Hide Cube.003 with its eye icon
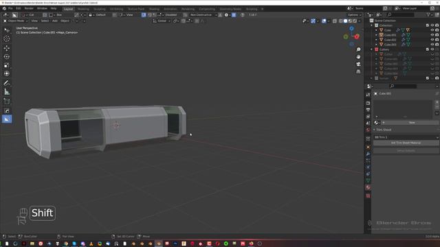This screenshot has height=247, width=440. pyautogui.click(x=432, y=45)
